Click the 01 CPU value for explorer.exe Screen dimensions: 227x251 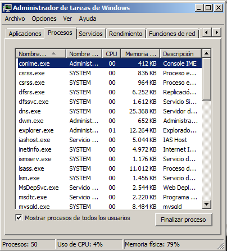pyautogui.click(x=112, y=130)
